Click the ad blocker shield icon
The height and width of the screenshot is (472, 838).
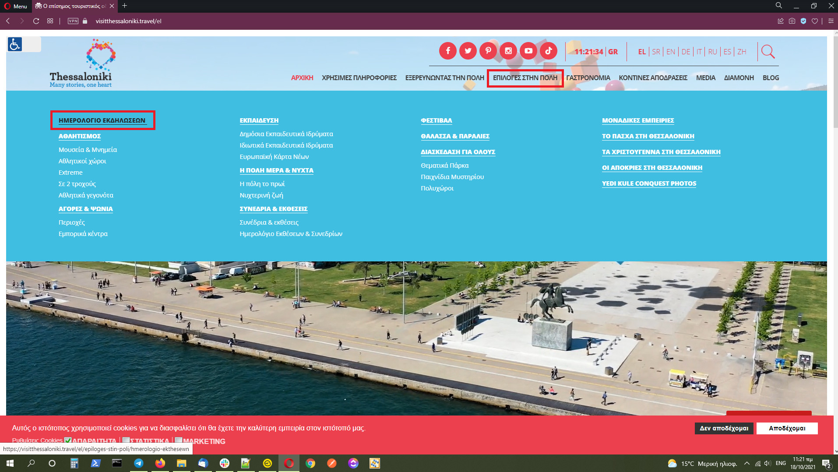pos(803,21)
